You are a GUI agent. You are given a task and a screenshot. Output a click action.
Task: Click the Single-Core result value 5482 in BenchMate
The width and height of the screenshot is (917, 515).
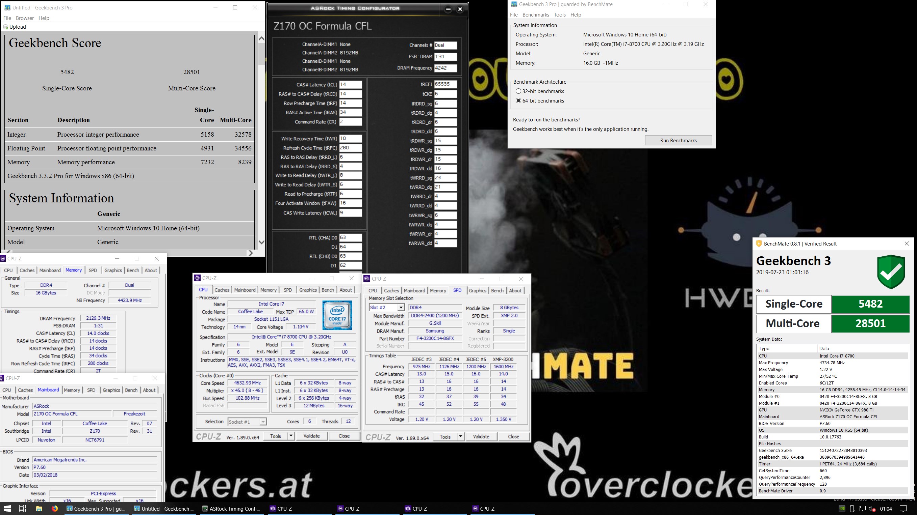coord(870,304)
